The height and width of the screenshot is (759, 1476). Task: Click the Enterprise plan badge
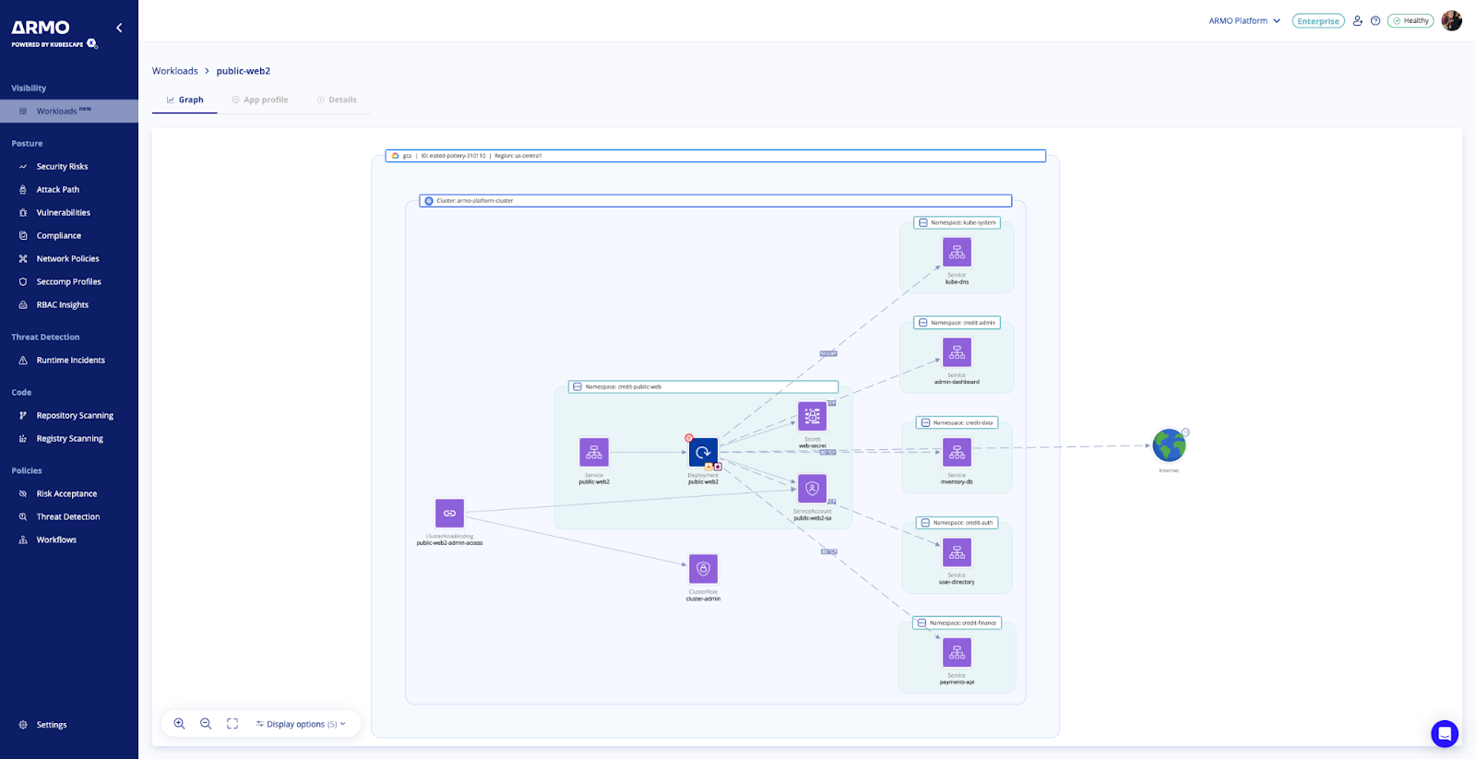(x=1318, y=20)
